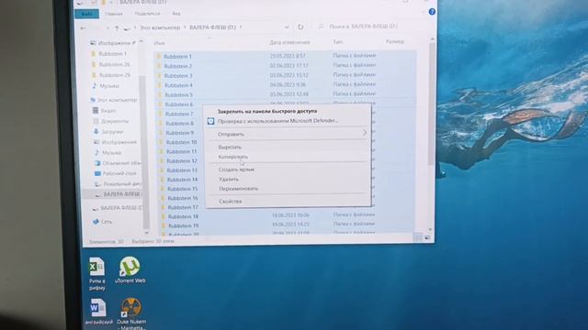Click the 29.05.2023 8:57 date cell
Viewport: 588px width, 330px height.
coord(288,56)
